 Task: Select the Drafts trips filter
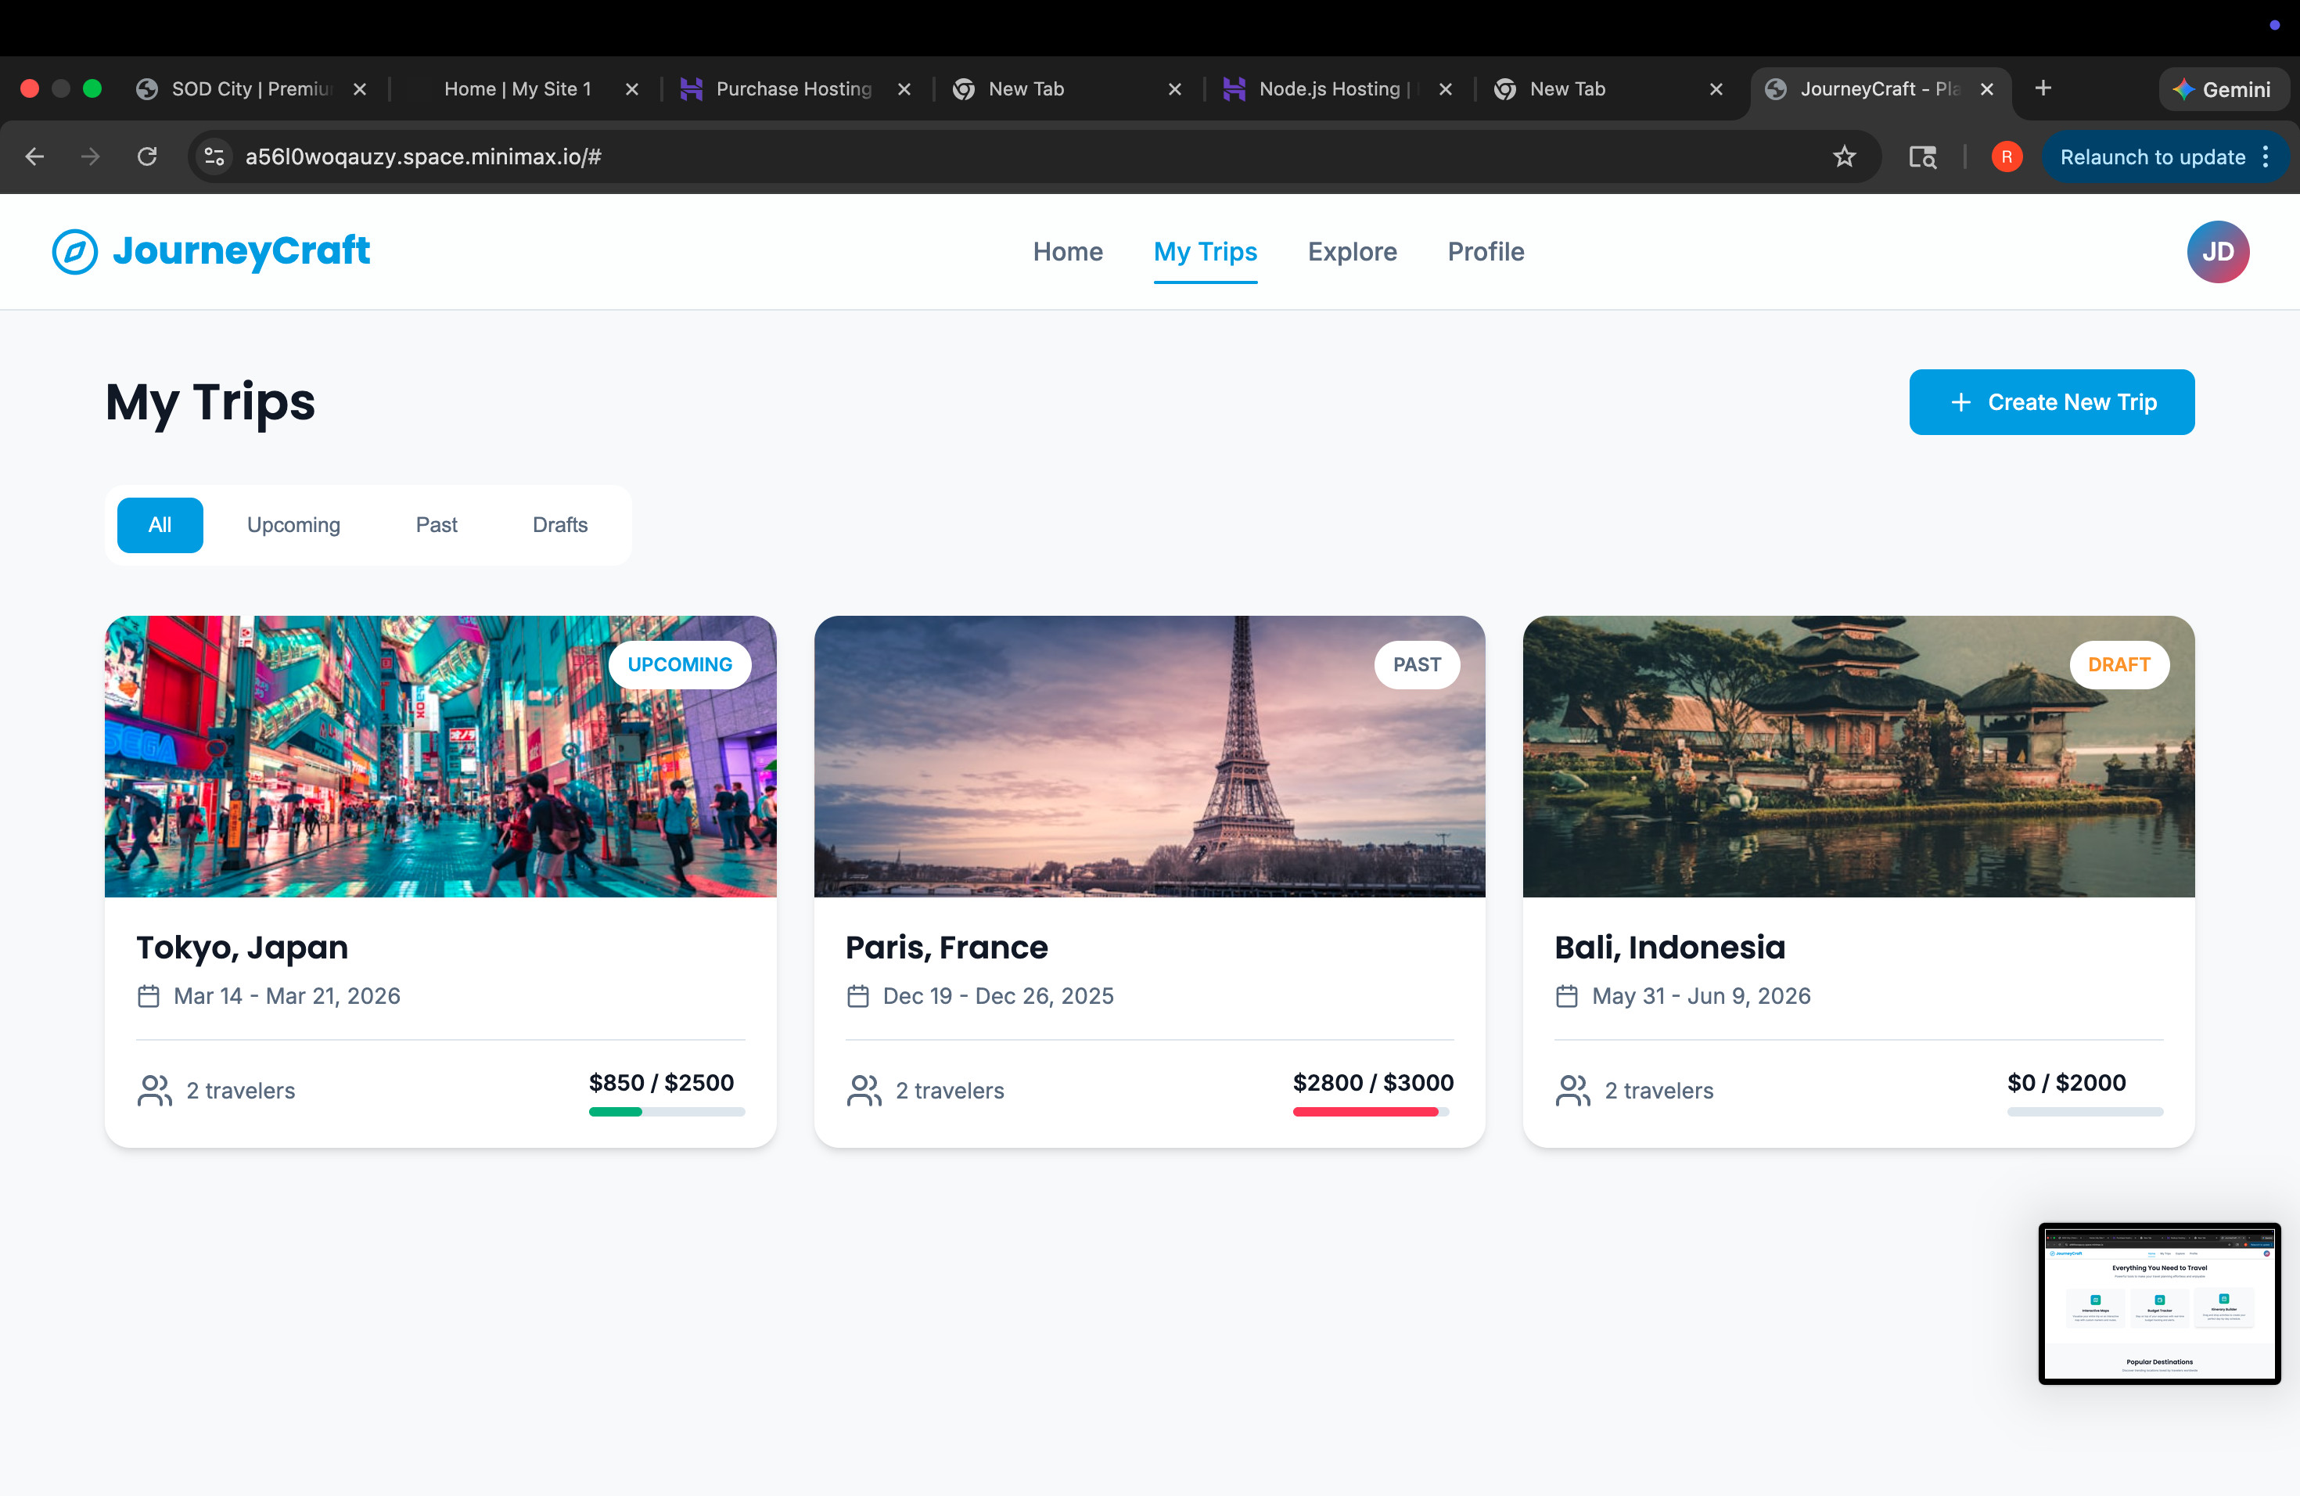tap(559, 525)
